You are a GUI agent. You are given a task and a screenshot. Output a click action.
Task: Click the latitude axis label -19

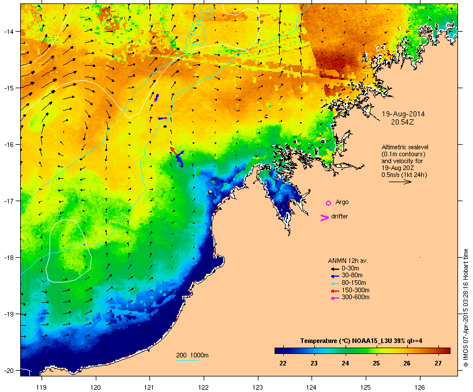coord(8,314)
